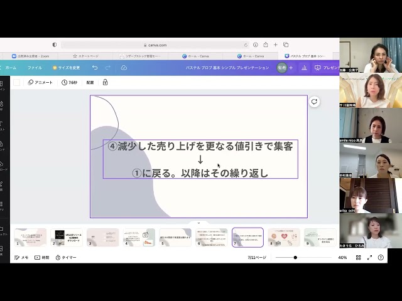Viewport: 402px width, 301px height.
Task: Click the white background color swatch
Action: 17,82
